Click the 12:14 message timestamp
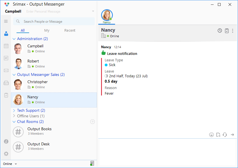This screenshot has width=238, height=168. tap(118, 47)
